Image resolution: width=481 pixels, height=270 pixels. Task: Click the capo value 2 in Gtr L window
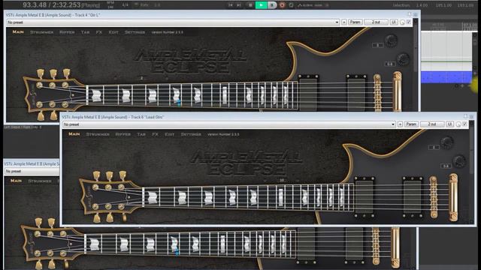click(142, 78)
